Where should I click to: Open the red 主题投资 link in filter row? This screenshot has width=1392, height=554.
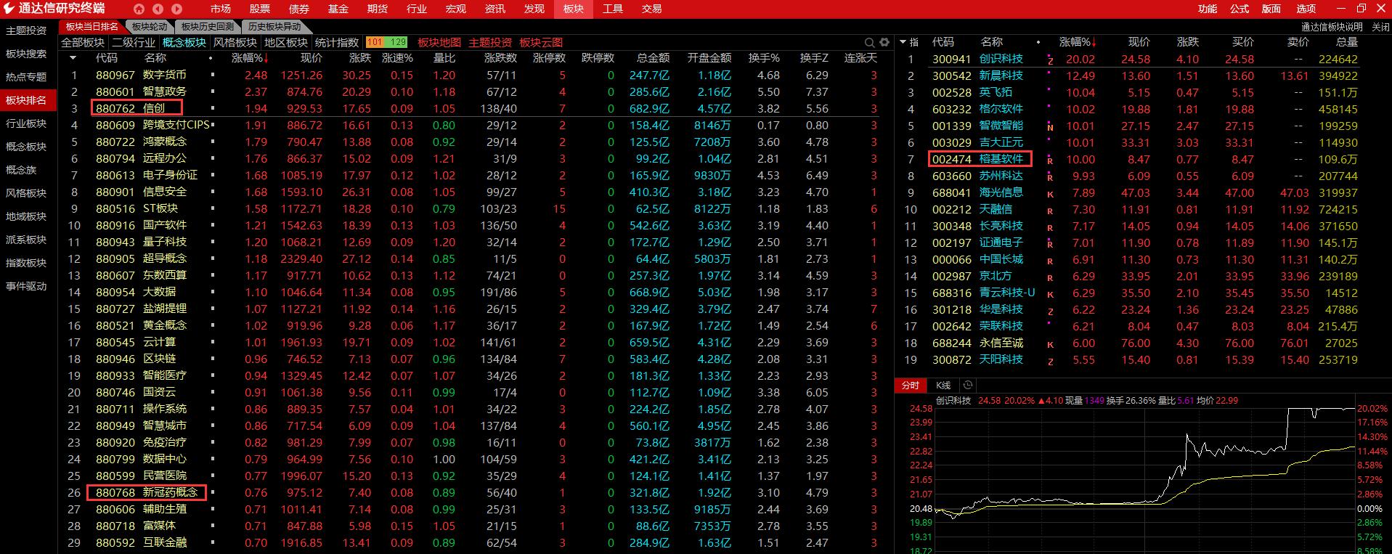(490, 42)
